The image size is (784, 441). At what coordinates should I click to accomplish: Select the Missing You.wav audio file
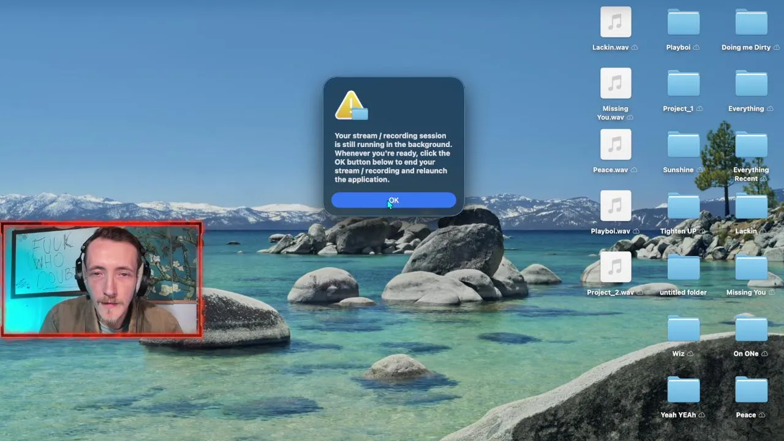coord(616,83)
